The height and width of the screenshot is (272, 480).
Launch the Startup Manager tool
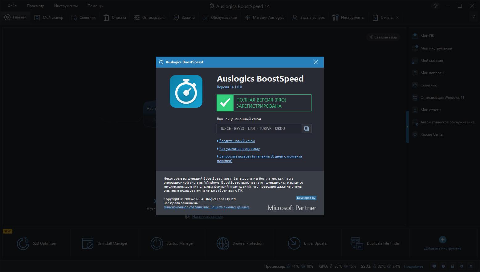[172, 243]
